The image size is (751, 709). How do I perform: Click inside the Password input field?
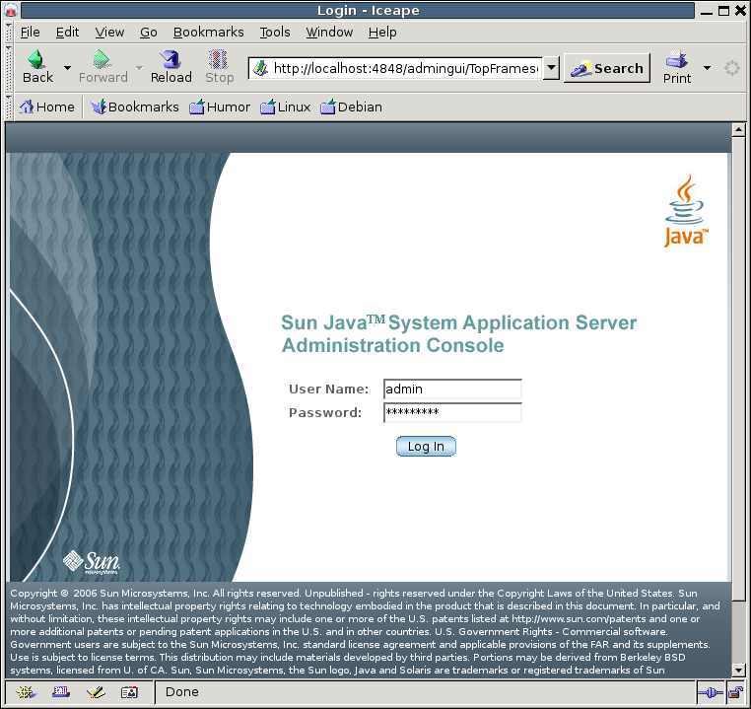point(452,412)
